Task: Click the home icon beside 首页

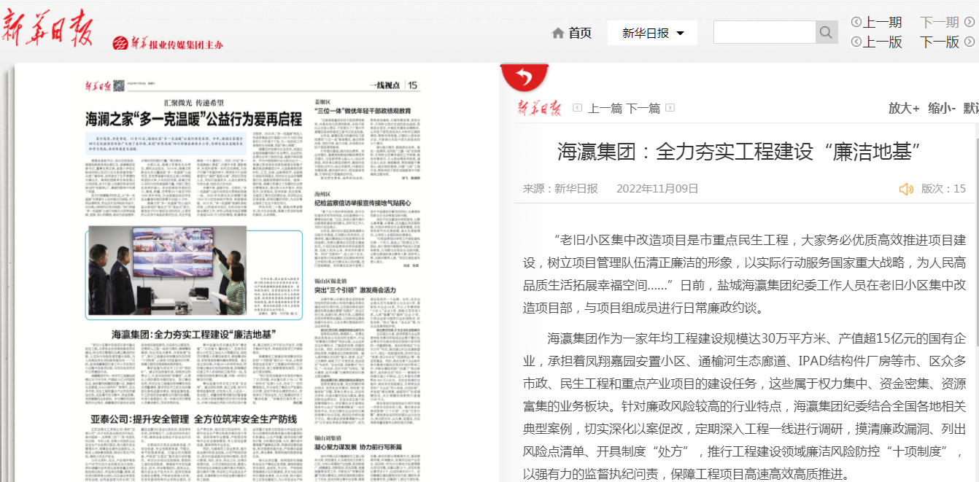Action: click(558, 33)
